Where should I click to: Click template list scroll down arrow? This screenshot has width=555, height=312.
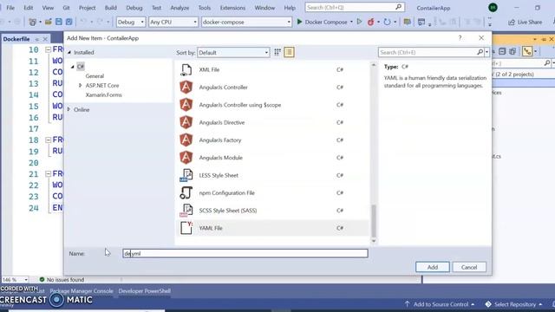coord(374,241)
